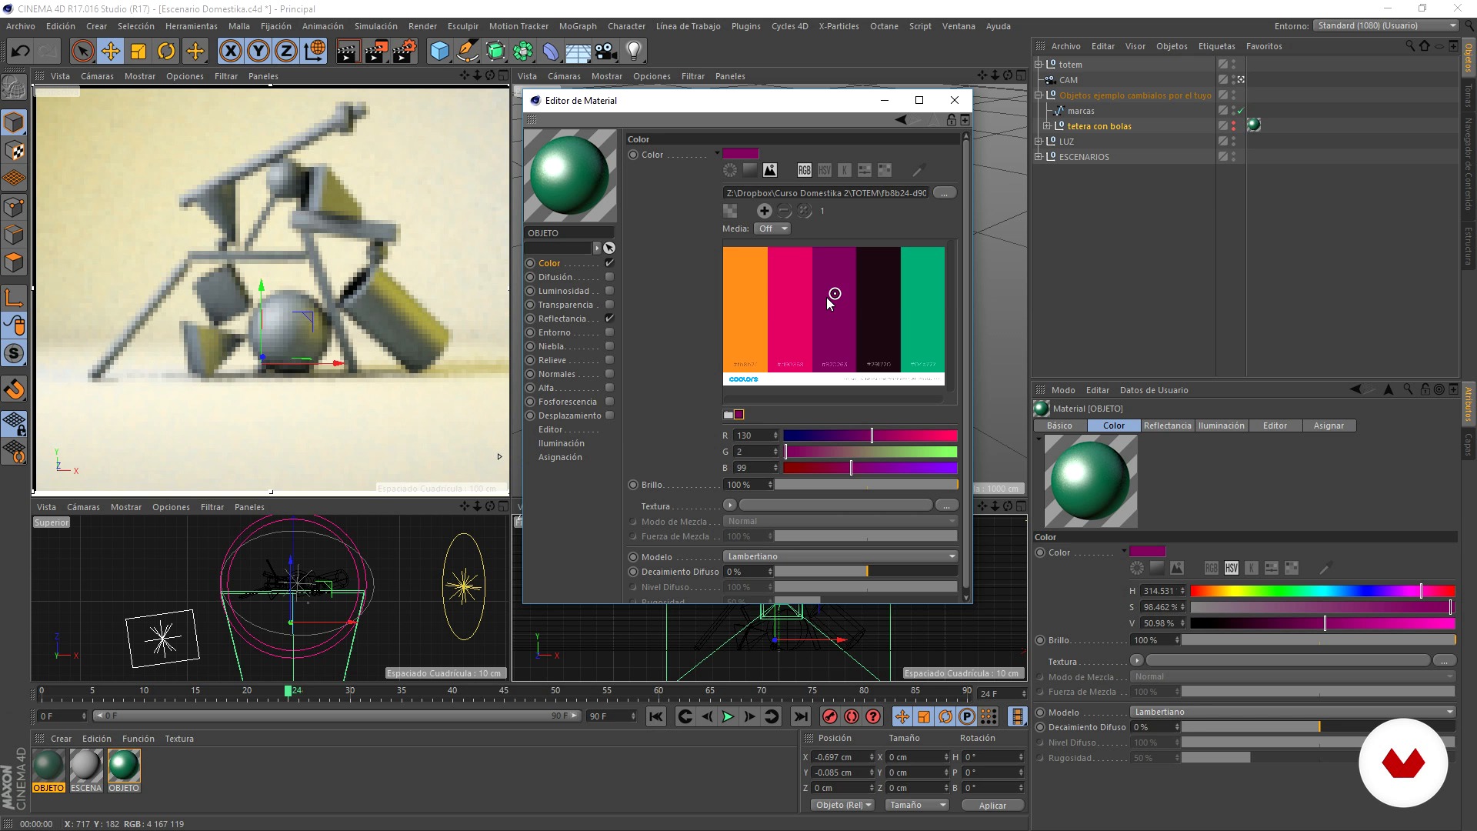This screenshot has width=1477, height=831.
Task: Click the Material Editor R slider track
Action: [x=870, y=436]
